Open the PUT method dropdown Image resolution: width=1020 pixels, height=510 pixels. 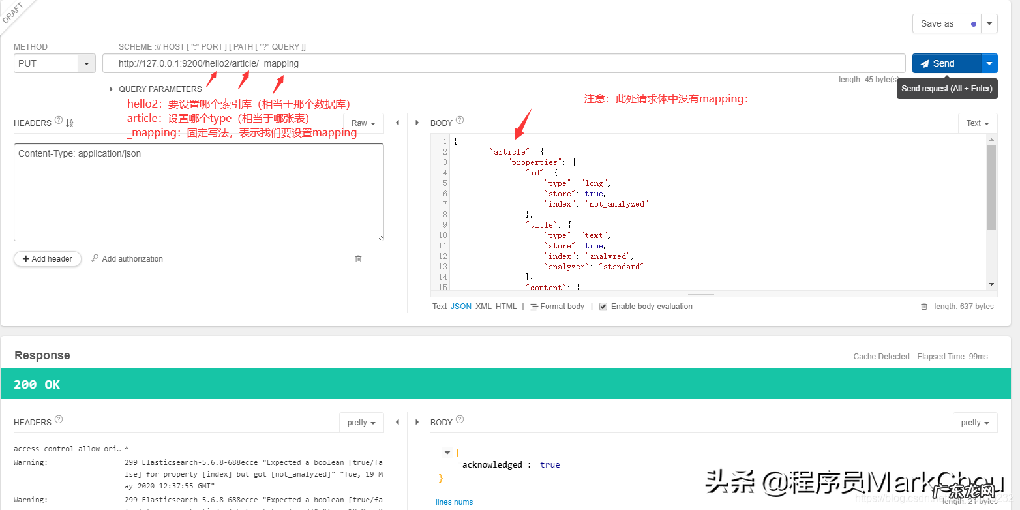click(x=86, y=63)
